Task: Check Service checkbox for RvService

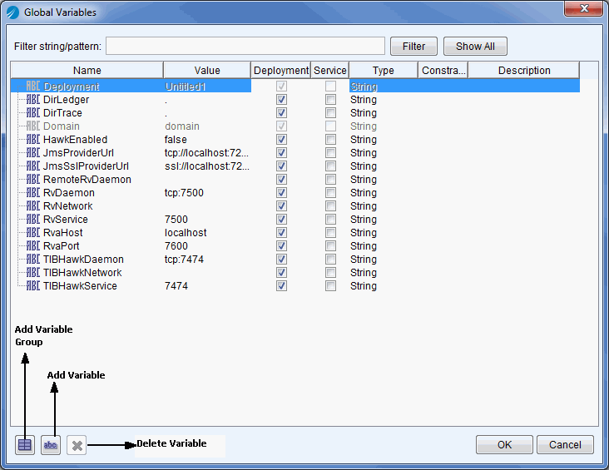Action: pos(330,219)
